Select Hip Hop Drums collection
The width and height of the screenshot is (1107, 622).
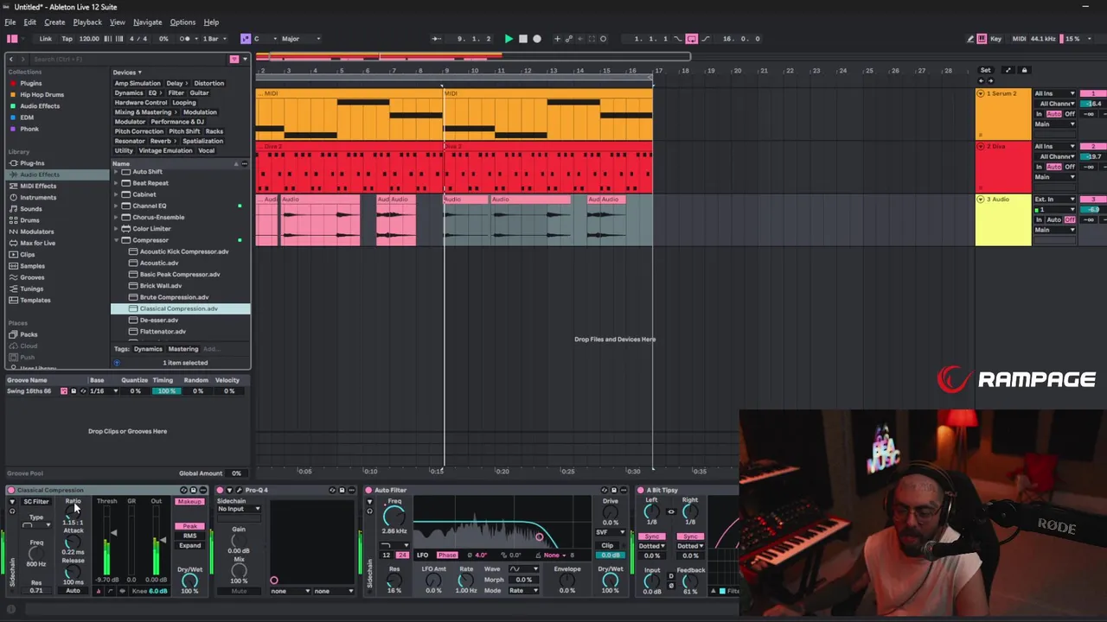[42, 95]
